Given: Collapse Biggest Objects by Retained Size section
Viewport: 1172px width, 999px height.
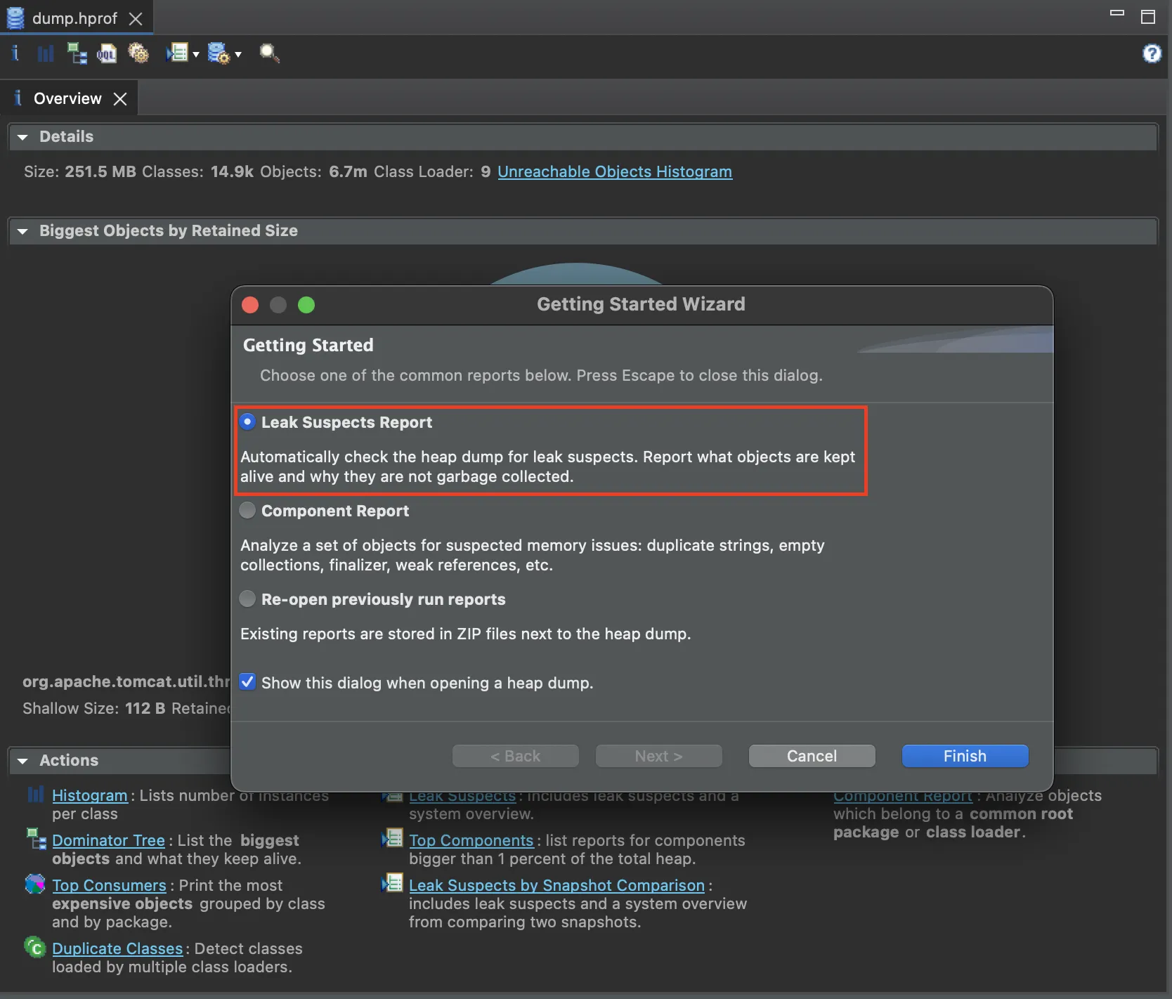Looking at the screenshot, I should pyautogui.click(x=23, y=231).
